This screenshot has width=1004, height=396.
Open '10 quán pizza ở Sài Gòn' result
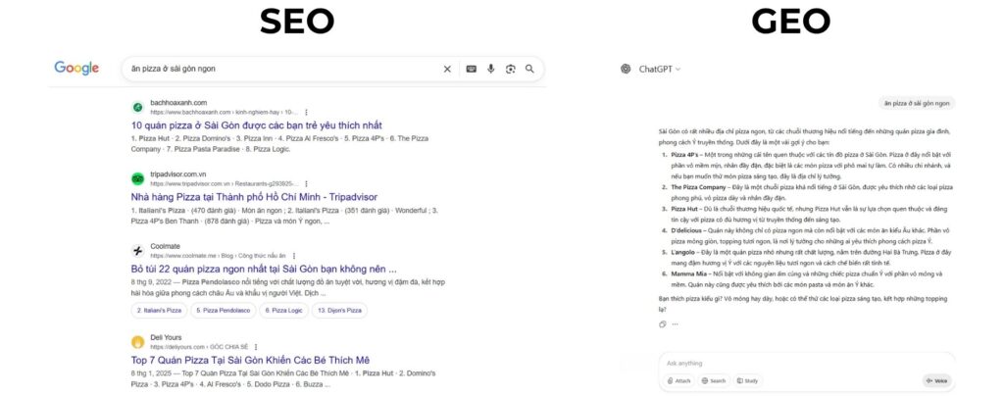coord(256,125)
